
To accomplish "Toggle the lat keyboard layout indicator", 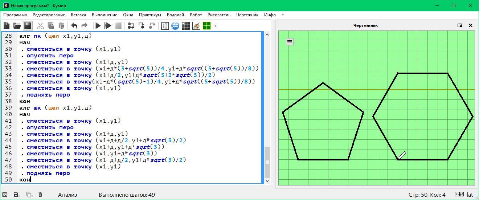I will click(470, 195).
